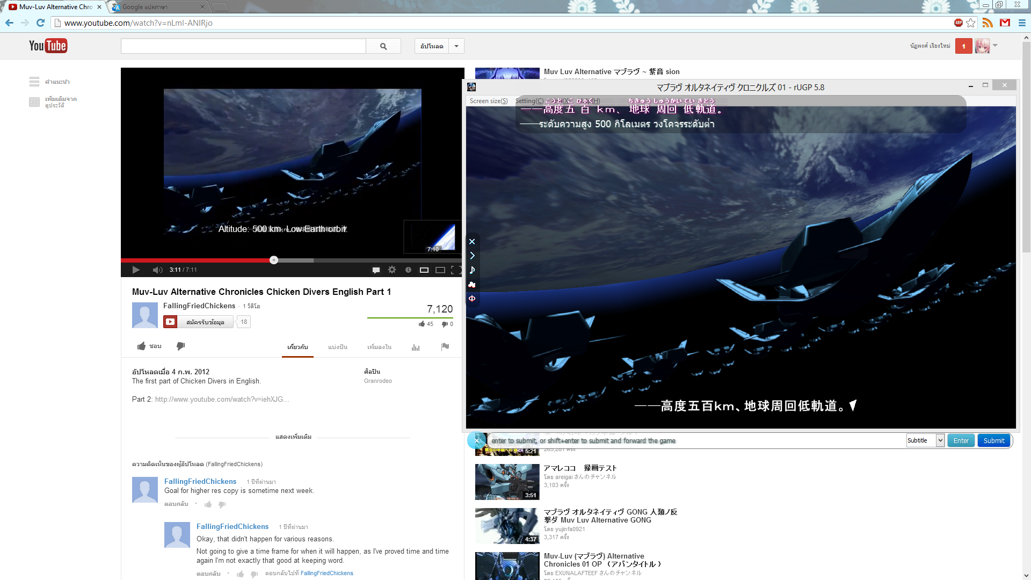Open the account menu arrow beside avatar
The height and width of the screenshot is (580, 1031).
click(x=995, y=46)
